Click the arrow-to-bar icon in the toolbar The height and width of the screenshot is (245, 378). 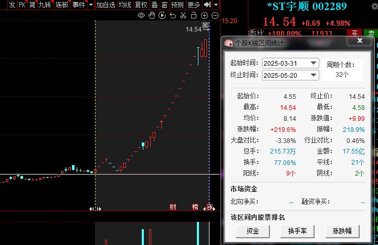[x=207, y=4]
